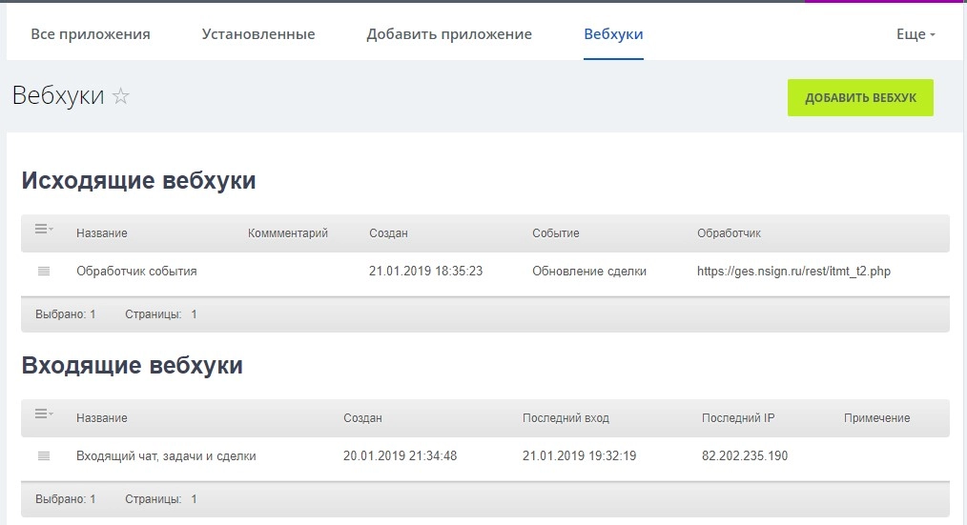The width and height of the screenshot is (967, 525).
Task: Open row menu for Обработчик события
Action: [x=44, y=272]
